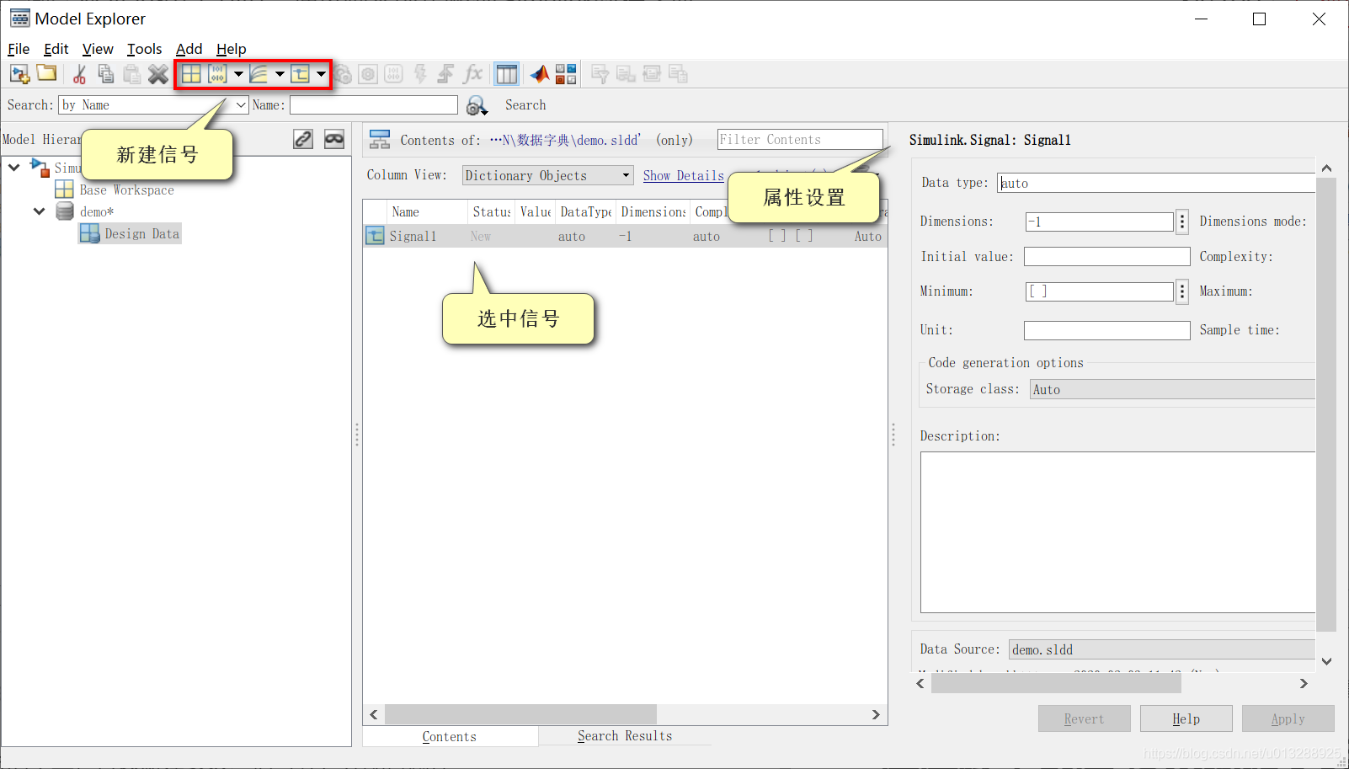Viewport: 1349px width, 769px height.
Task: Click the Help button
Action: click(1186, 718)
